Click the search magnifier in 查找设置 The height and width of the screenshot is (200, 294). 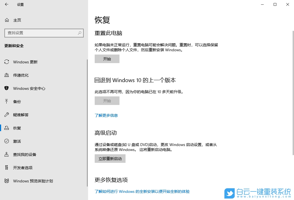pyautogui.click(x=80, y=33)
